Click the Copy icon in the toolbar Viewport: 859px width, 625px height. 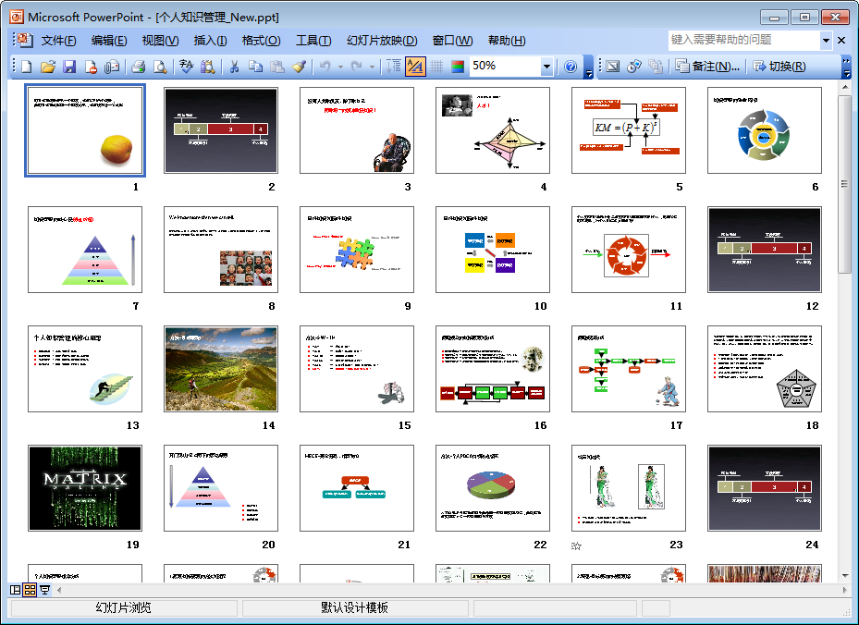256,67
